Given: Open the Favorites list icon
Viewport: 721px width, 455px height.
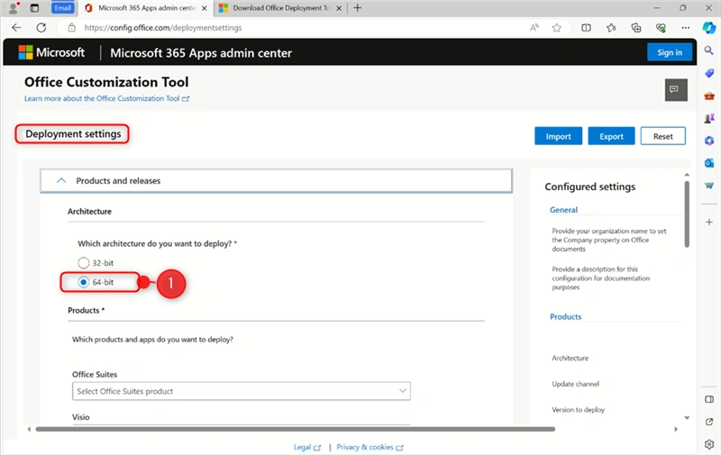Looking at the screenshot, I should [611, 28].
